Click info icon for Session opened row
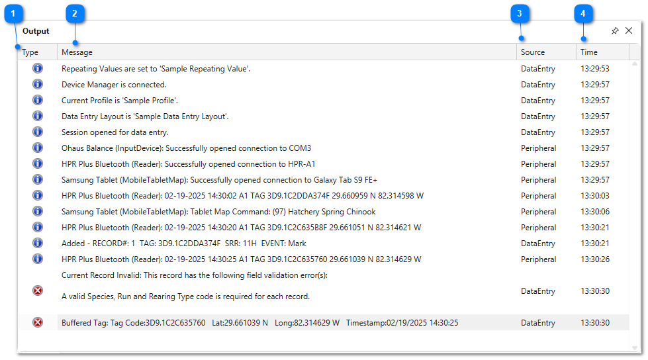The image size is (648, 360). [38, 132]
